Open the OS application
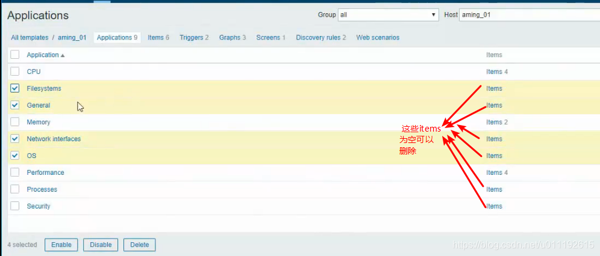The height and width of the screenshot is (256, 600). (31, 156)
